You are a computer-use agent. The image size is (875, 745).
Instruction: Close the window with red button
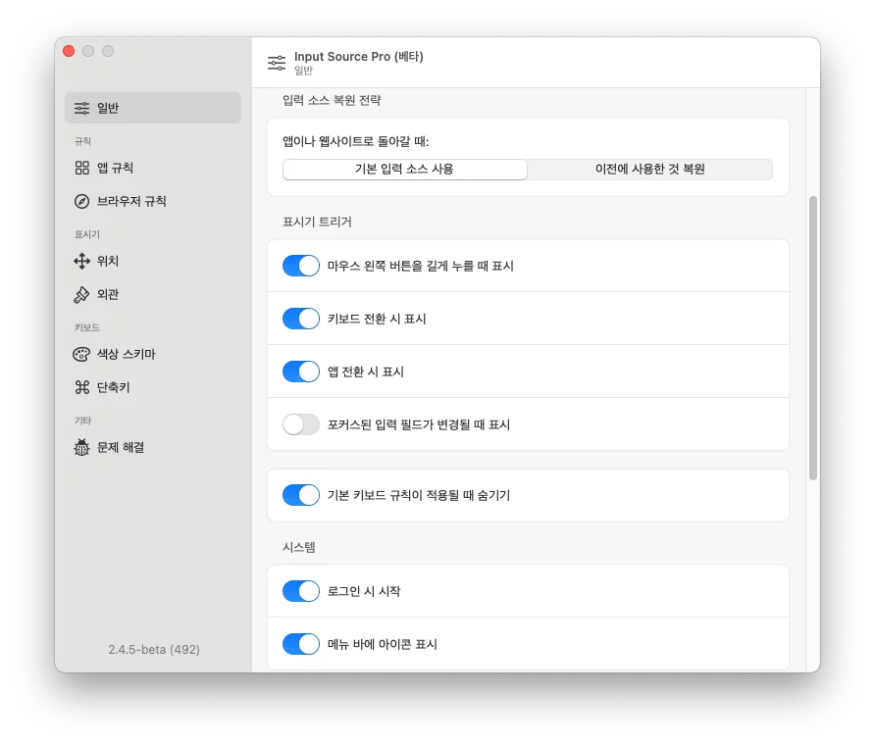(69, 51)
